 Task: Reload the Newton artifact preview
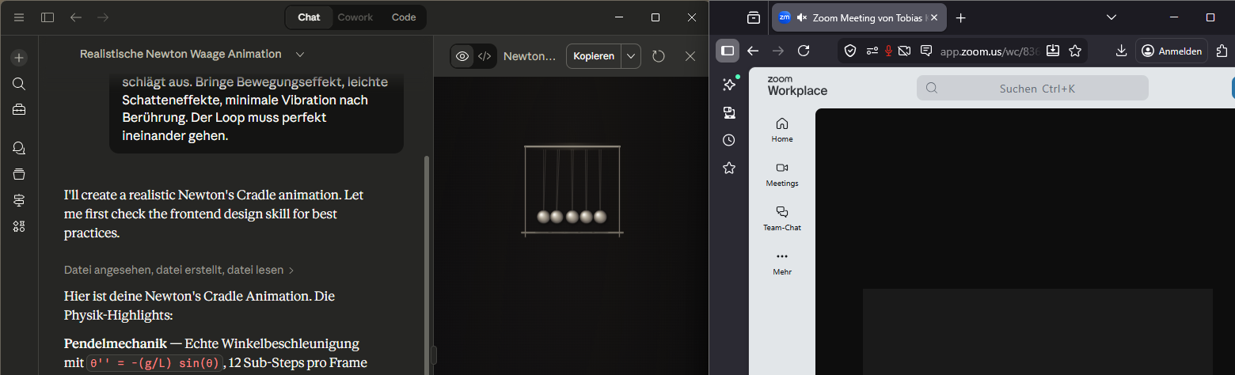pos(658,56)
